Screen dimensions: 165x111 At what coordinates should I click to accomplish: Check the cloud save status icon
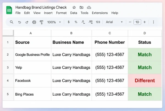pyautogui.click(x=89, y=7)
